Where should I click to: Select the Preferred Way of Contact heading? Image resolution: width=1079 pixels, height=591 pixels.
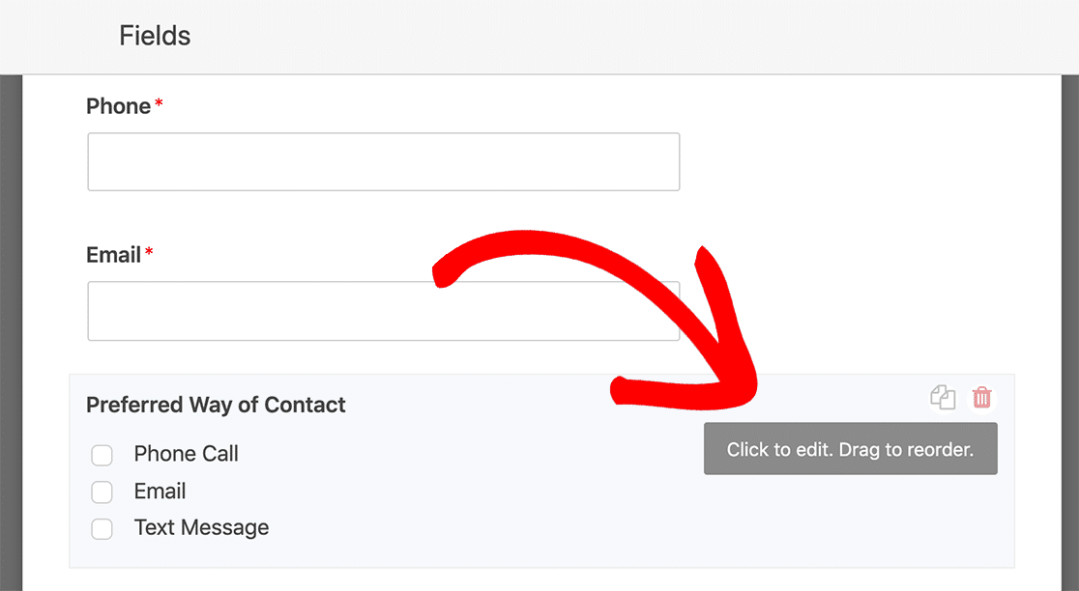(x=216, y=405)
